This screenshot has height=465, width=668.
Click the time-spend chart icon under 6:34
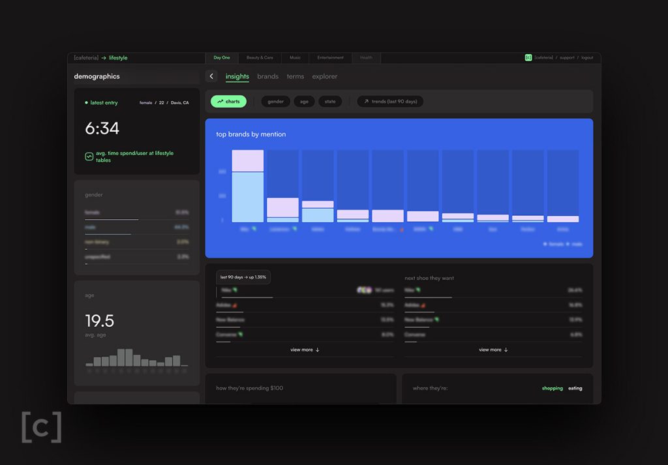point(89,157)
